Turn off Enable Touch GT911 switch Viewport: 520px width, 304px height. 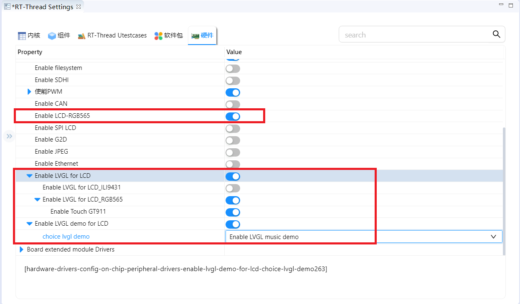pyautogui.click(x=233, y=212)
